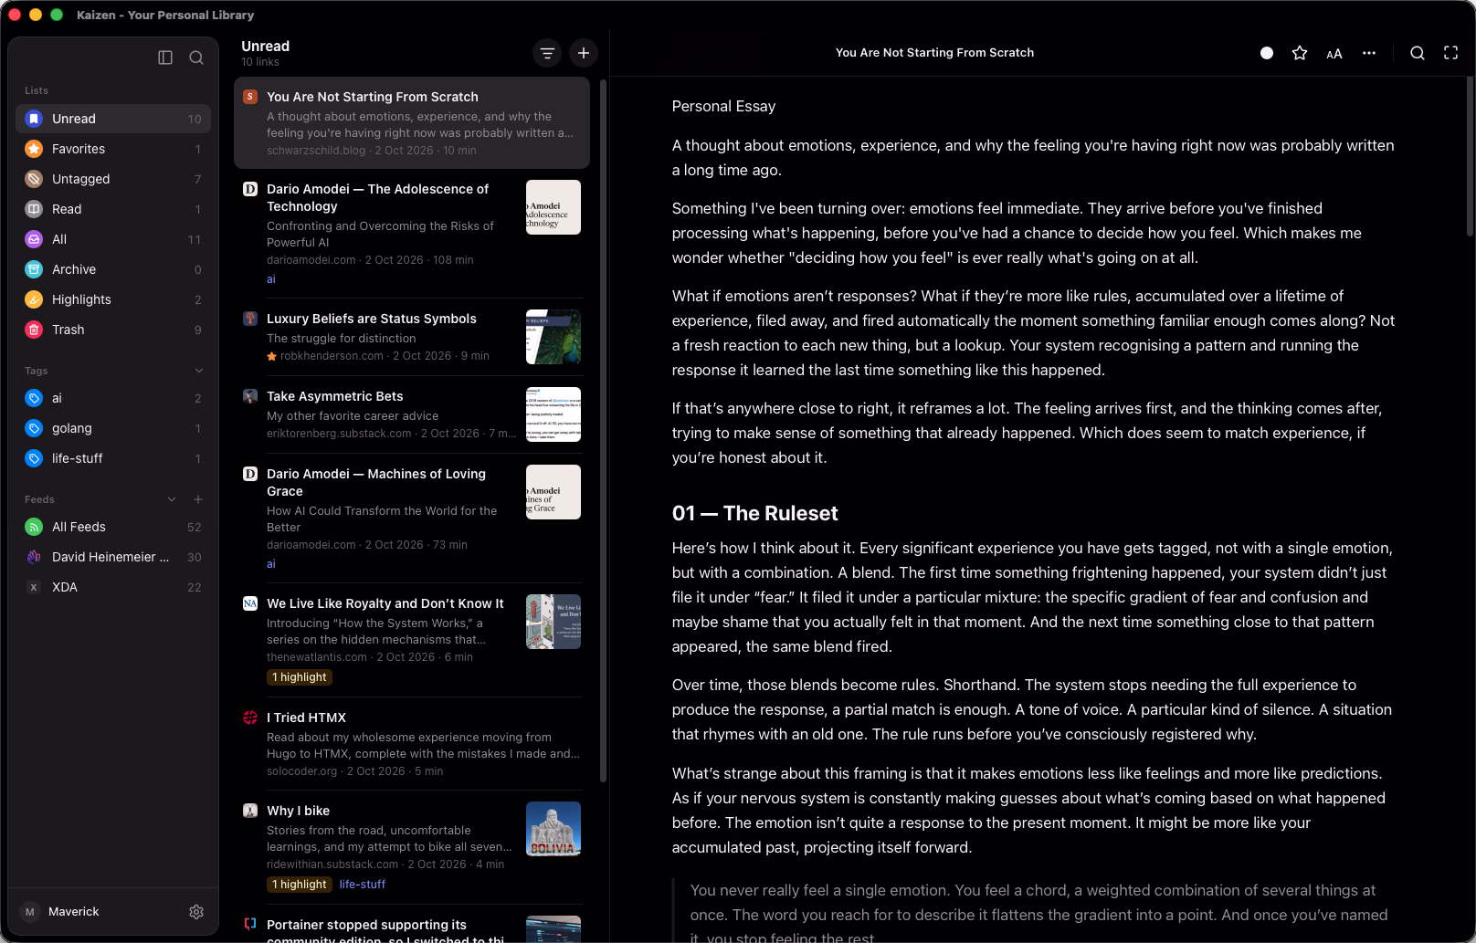Open the more options ellipsis menu
The width and height of the screenshot is (1476, 943).
[1369, 53]
